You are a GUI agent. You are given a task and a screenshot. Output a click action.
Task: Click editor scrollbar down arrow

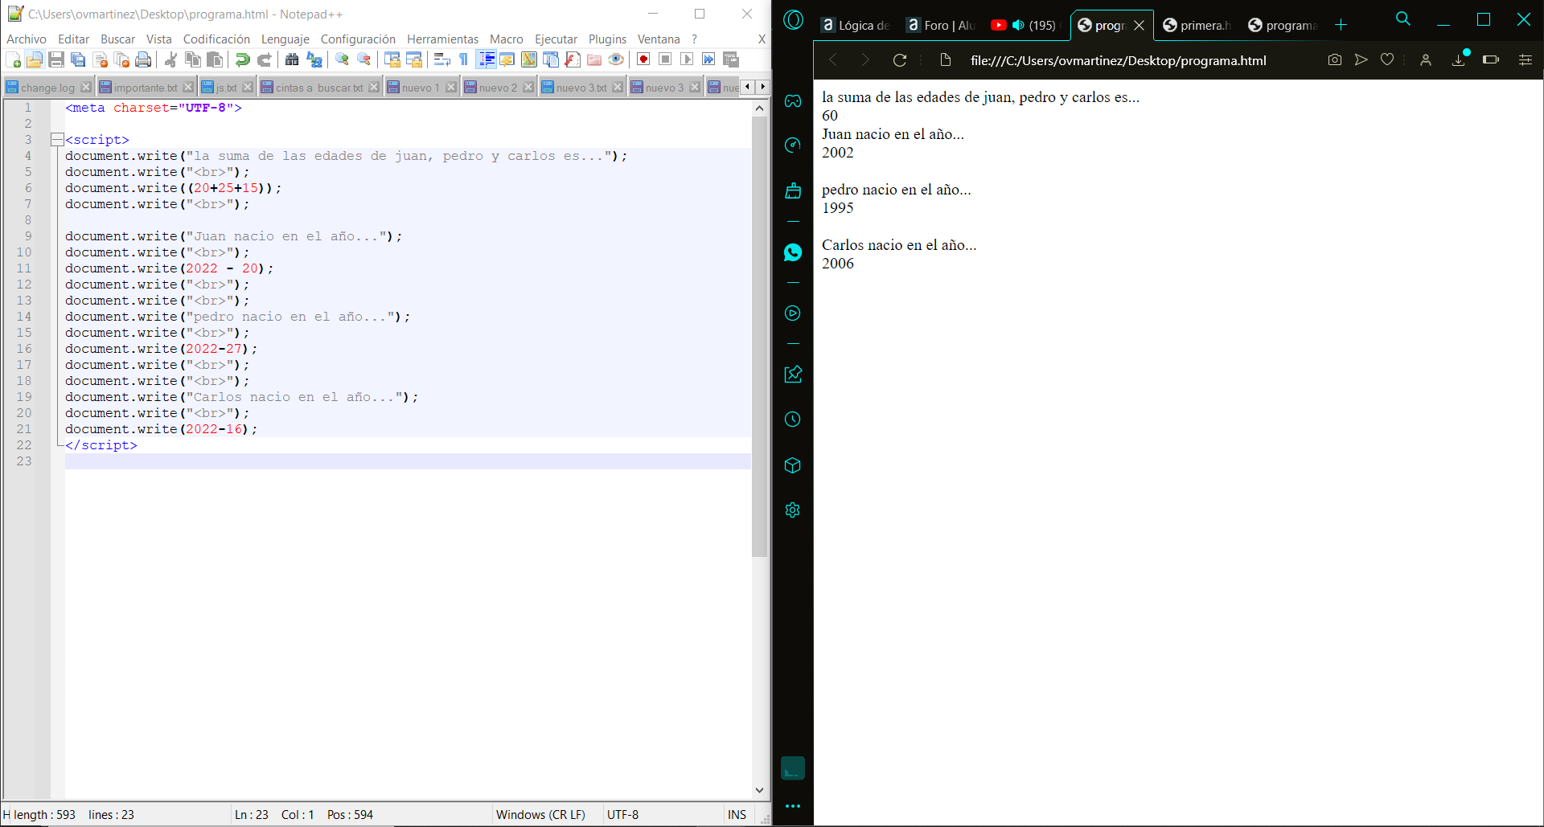(x=759, y=791)
